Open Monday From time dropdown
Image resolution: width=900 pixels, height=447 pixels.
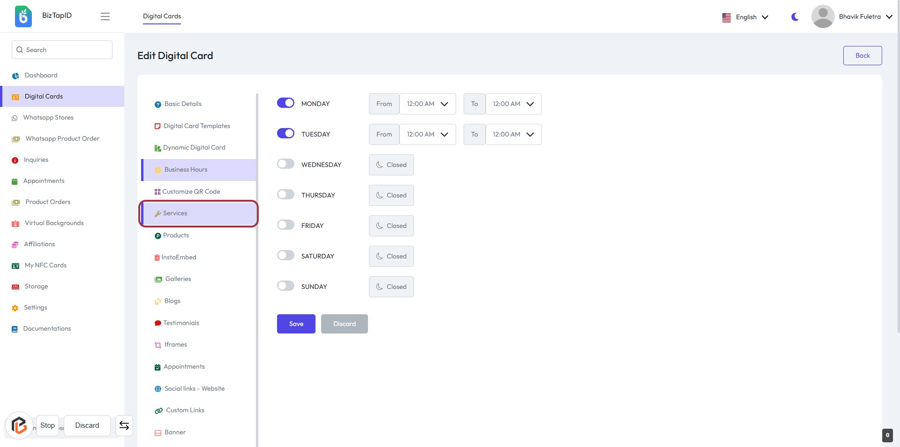click(427, 104)
